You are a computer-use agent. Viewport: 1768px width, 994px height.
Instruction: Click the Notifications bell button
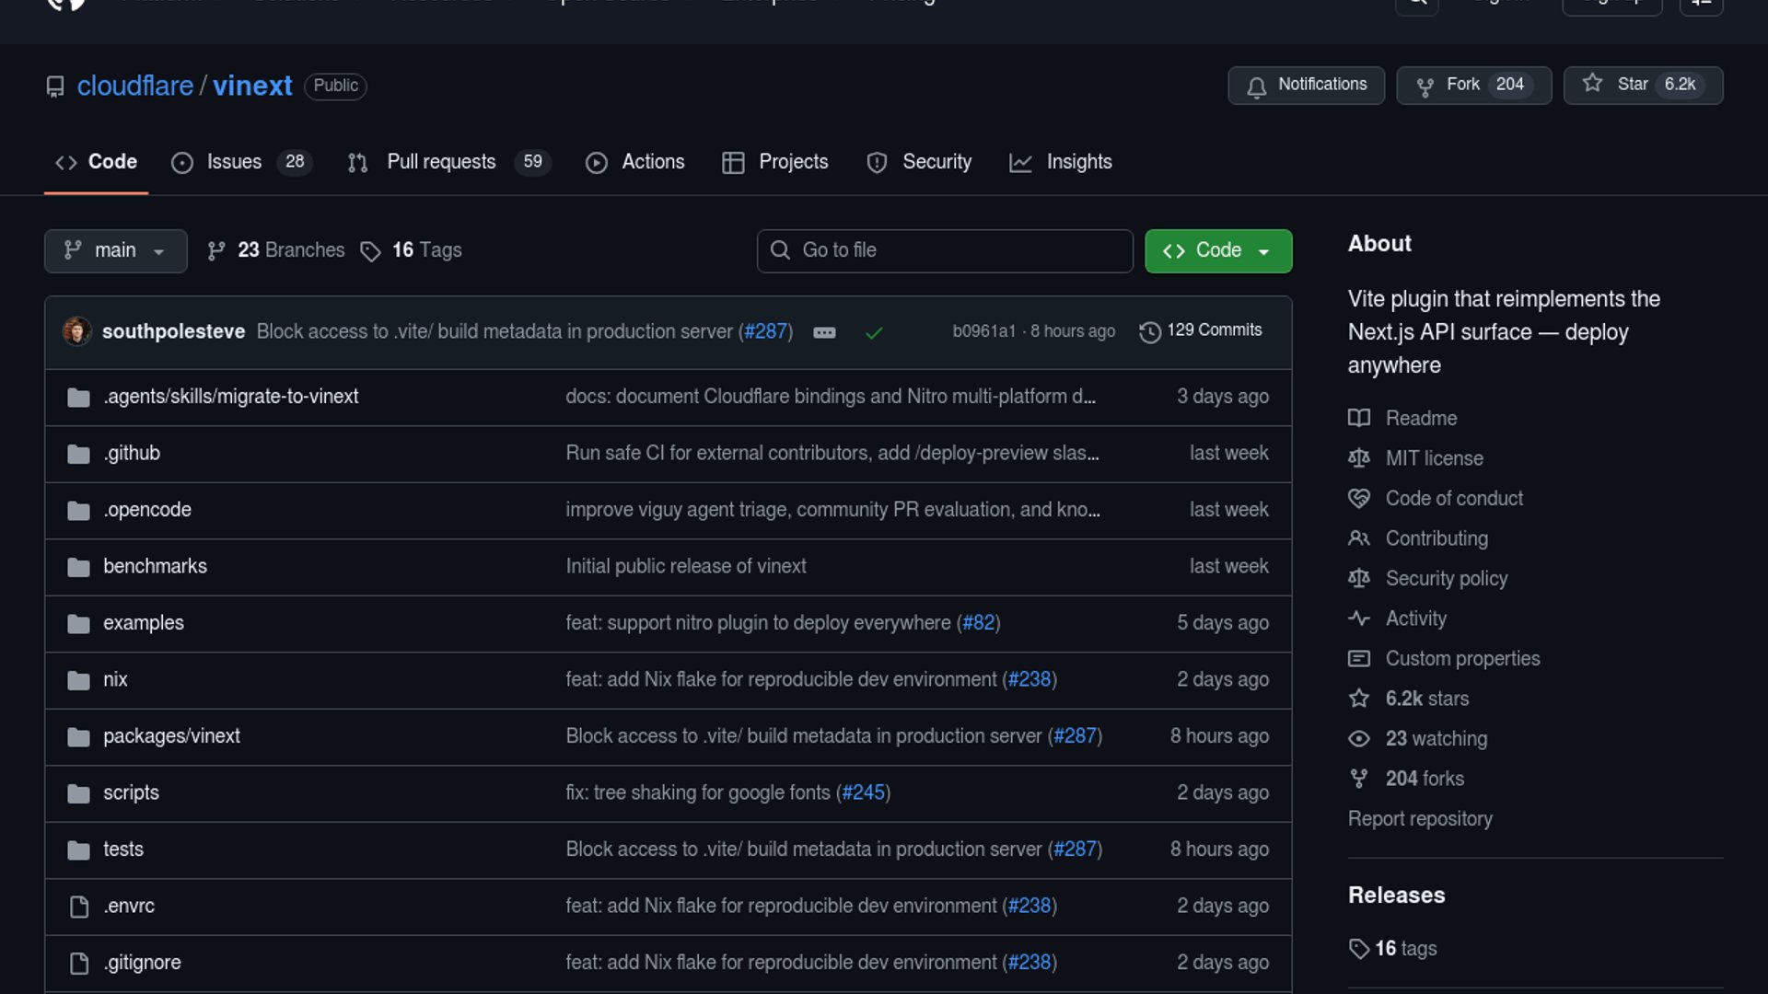pyautogui.click(x=1305, y=85)
